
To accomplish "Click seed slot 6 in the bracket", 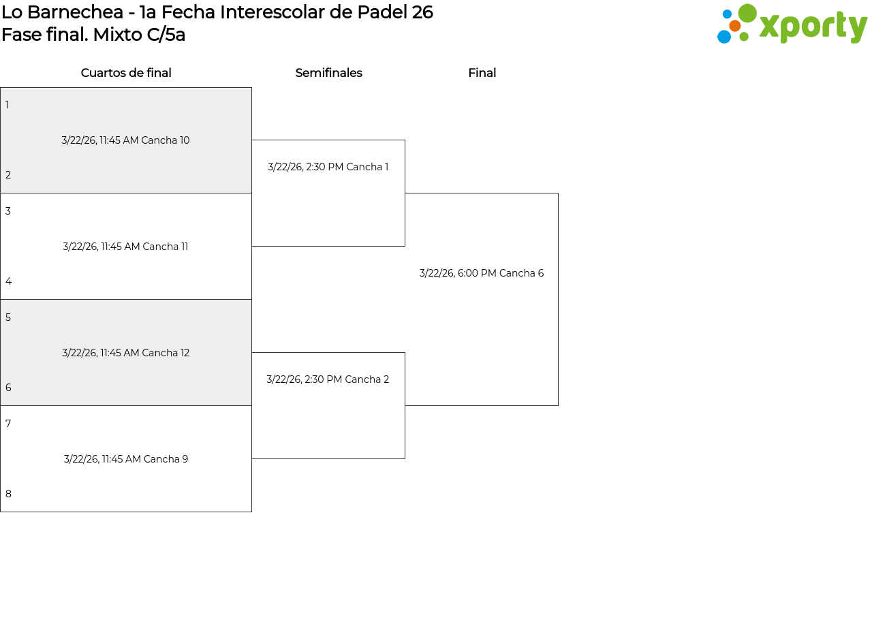I will pyautogui.click(x=8, y=388).
